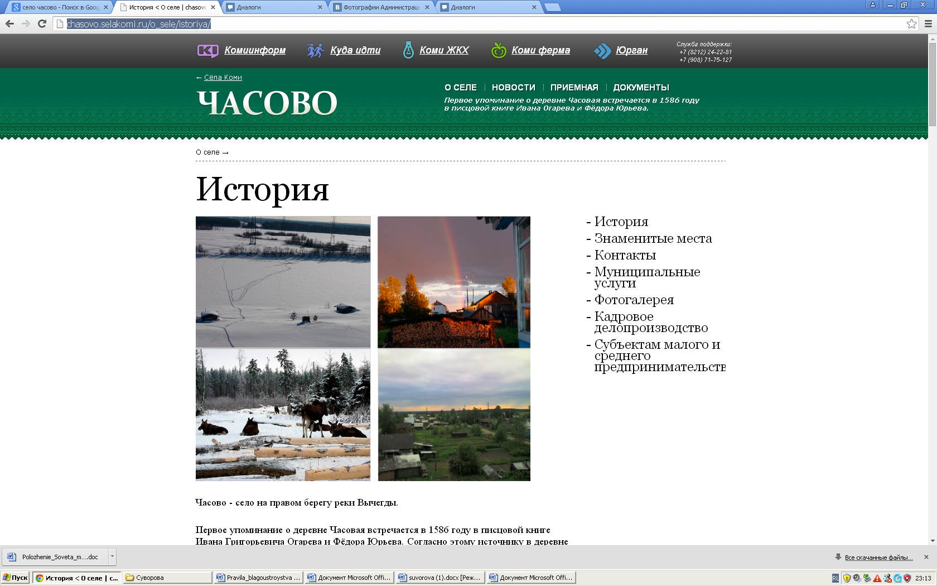Click the Коми ЖКХ flask icon
937x586 pixels.
coord(408,50)
